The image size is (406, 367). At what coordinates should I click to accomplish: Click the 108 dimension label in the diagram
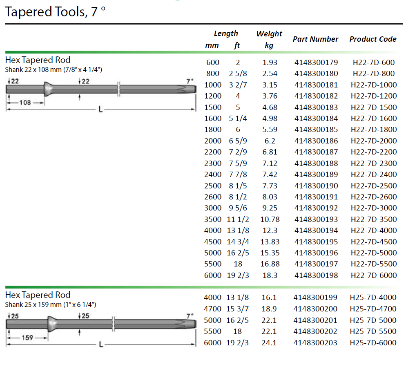[25, 103]
